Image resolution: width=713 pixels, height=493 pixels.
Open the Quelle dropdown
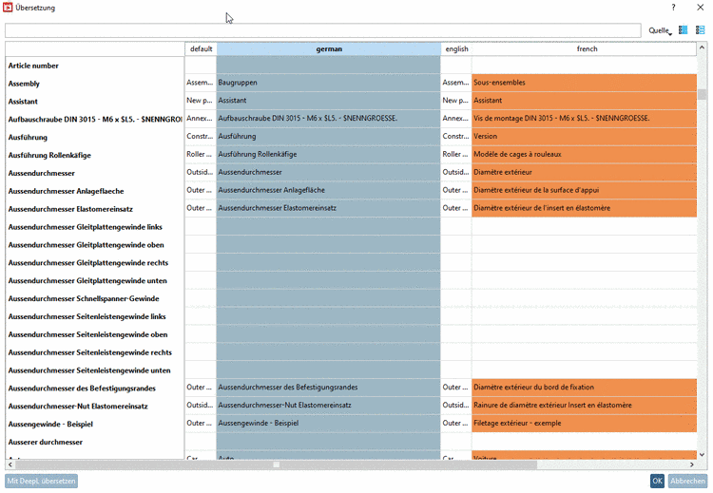tap(660, 30)
